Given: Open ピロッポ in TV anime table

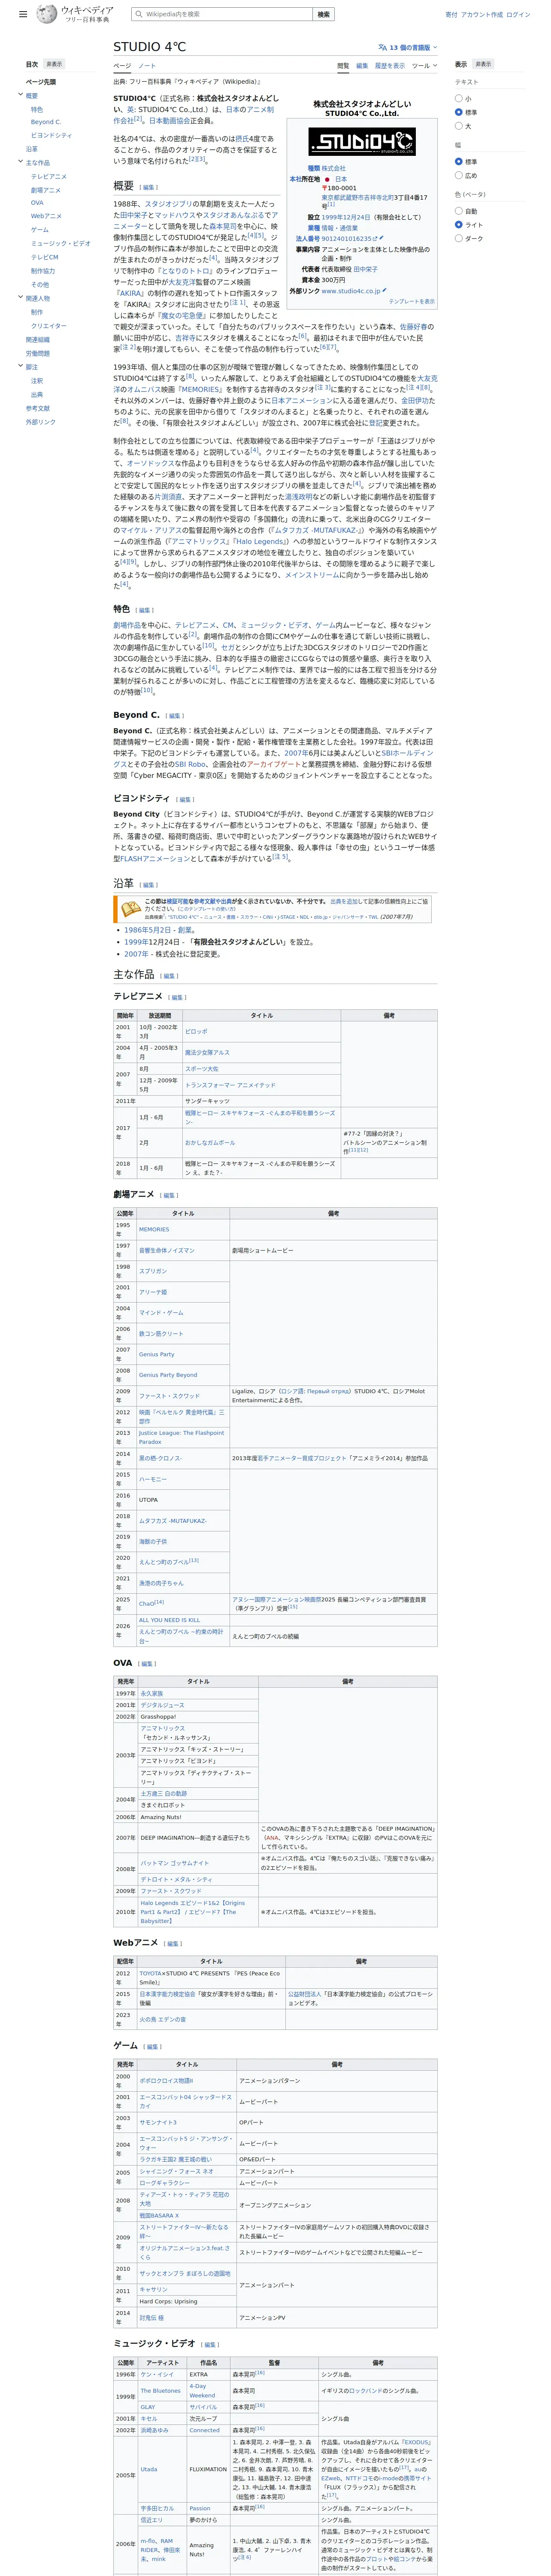Looking at the screenshot, I should (196, 1031).
